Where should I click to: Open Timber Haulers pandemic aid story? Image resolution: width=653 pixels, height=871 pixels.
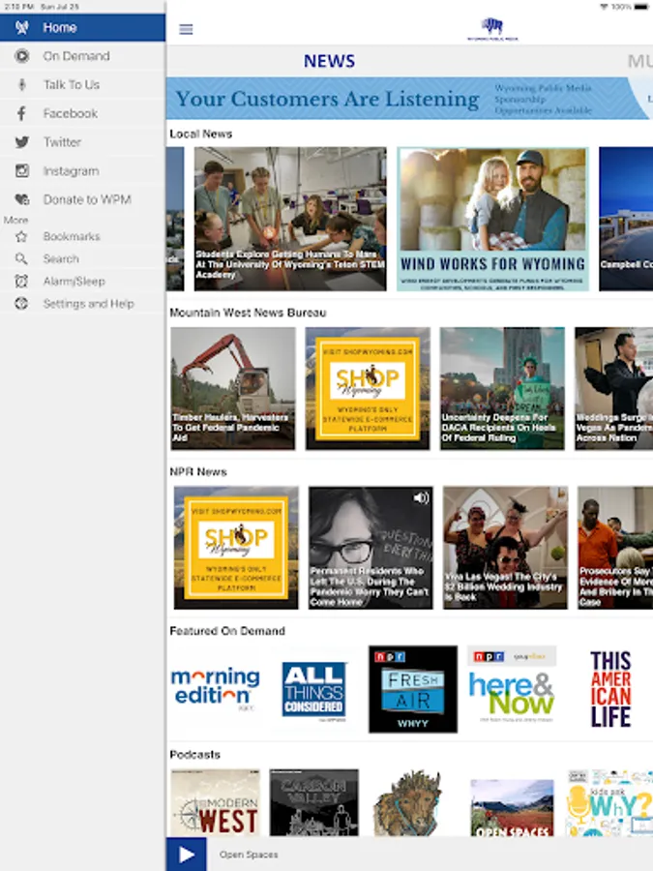tap(232, 388)
